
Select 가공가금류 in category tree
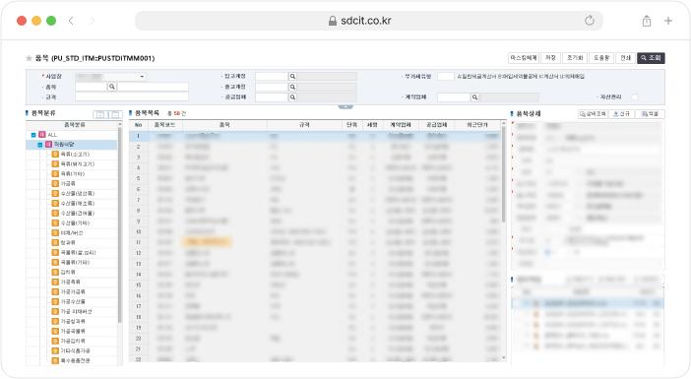pos(73,291)
